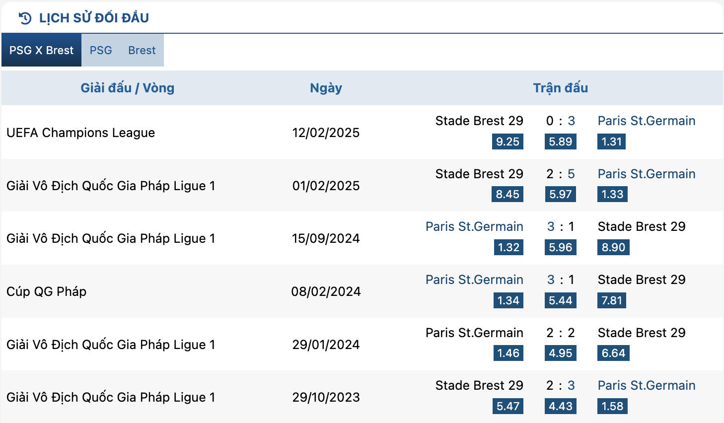The image size is (724, 423).
Task: Click Paris St.Germain in the 15/09/2024 match
Action: [474, 226]
